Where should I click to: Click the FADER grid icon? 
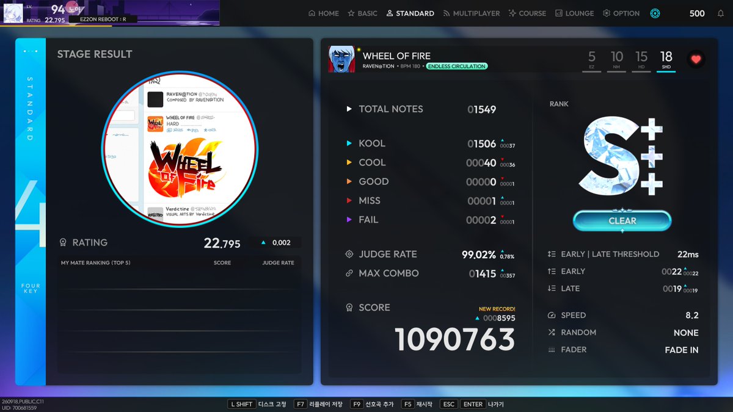tap(552, 350)
